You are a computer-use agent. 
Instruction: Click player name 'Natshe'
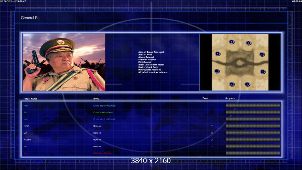click(x=27, y=140)
